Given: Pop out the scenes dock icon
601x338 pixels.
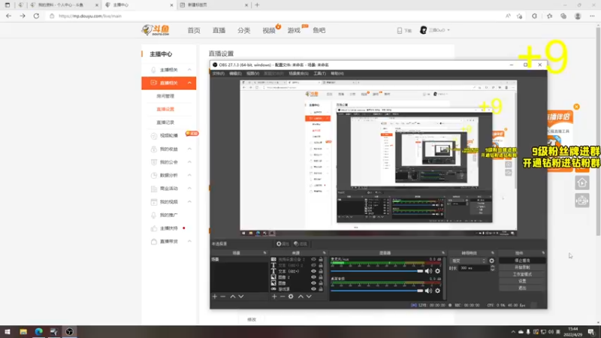Looking at the screenshot, I should (264, 253).
